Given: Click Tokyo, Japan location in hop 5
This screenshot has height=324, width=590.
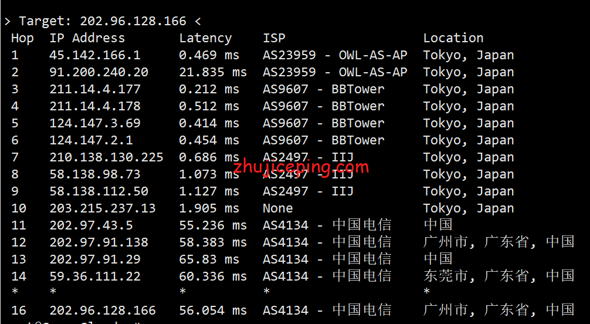Looking at the screenshot, I should (x=469, y=124).
